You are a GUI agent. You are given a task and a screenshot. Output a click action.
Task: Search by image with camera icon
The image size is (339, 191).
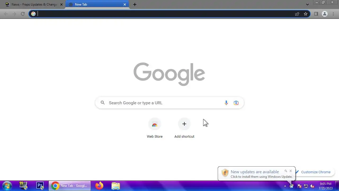[x=236, y=103]
